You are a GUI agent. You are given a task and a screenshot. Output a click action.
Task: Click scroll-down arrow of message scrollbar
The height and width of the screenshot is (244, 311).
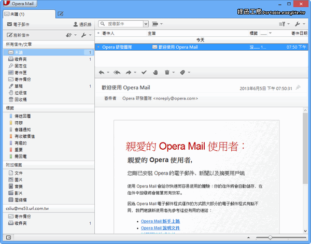coord(305,231)
